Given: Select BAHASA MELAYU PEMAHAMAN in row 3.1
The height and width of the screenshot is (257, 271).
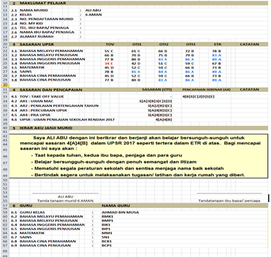Looking at the screenshot, I should (51, 51).
